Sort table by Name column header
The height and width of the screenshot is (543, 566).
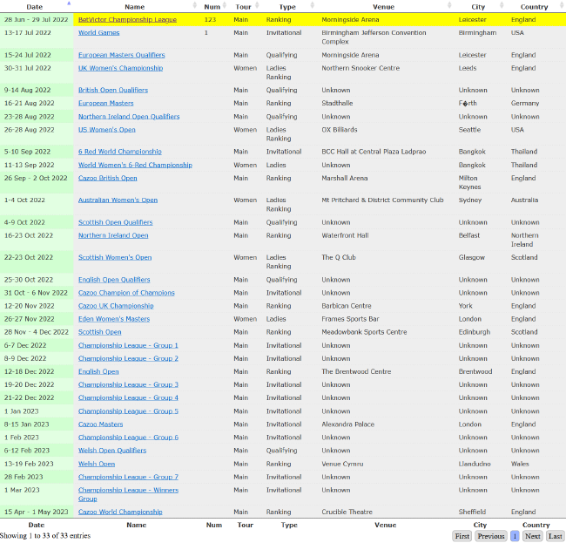pos(137,6)
